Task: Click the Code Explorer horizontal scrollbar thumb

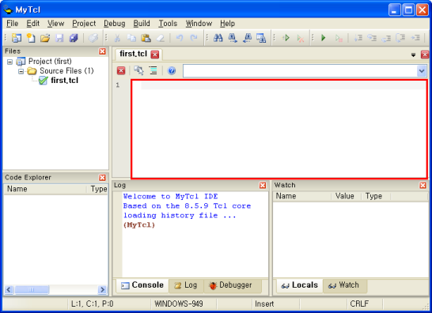Action: click(32, 289)
